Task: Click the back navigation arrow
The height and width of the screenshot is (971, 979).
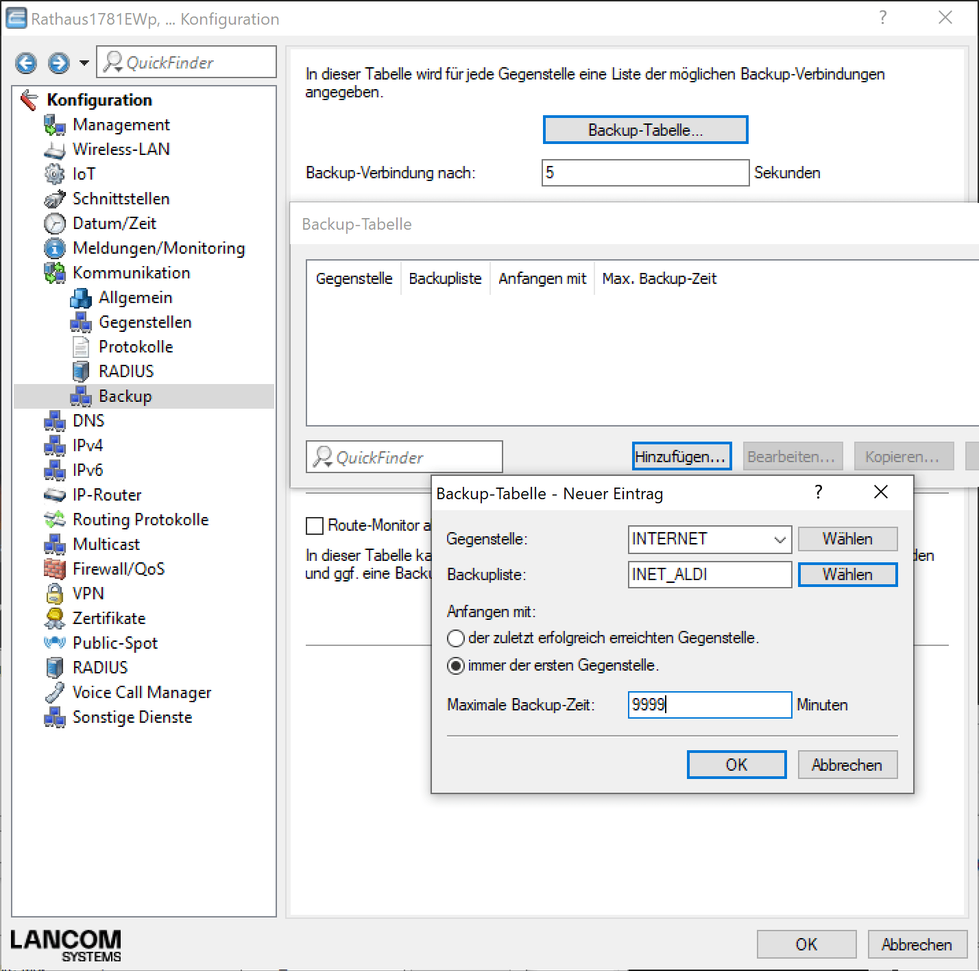Action: coord(25,62)
